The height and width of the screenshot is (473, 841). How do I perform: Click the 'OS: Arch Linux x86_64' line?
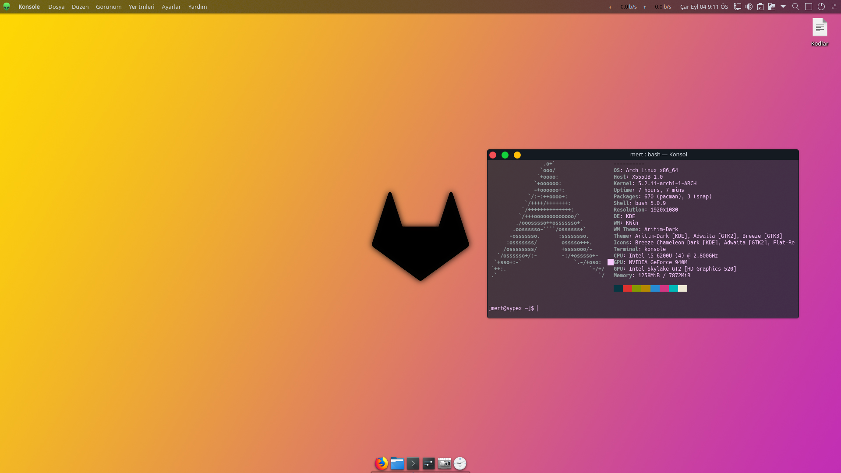point(646,170)
